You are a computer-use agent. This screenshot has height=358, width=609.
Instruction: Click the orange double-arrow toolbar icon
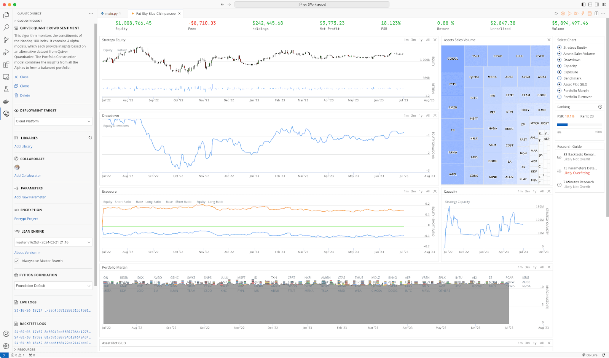pos(576,14)
